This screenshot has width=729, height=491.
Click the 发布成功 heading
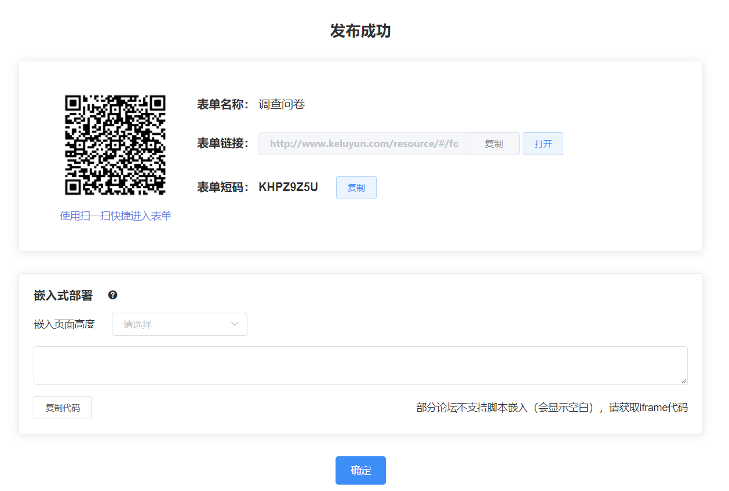(360, 31)
